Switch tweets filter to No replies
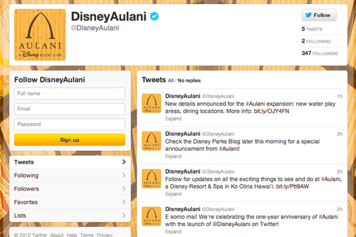Screen dimensions: 356x237 click(189, 80)
